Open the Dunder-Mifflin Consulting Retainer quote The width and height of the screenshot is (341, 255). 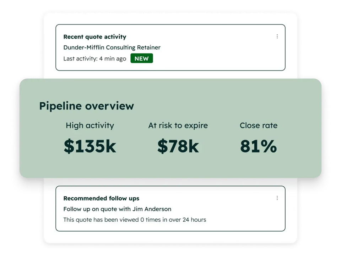pos(112,47)
